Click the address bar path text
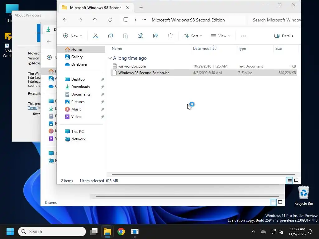The width and height of the screenshot is (319, 239). point(188,20)
